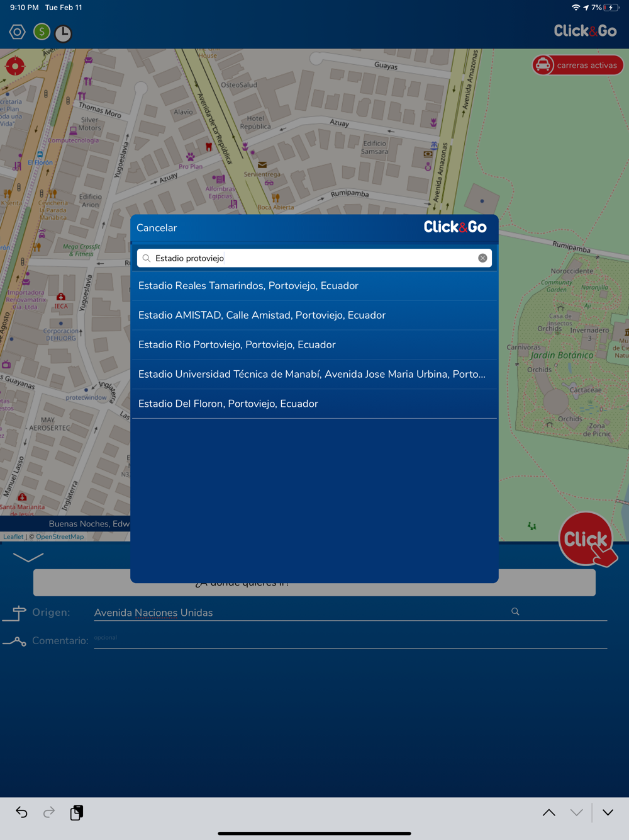The width and height of the screenshot is (629, 840).
Task: Dismiss keyboard with rightmost down chevron
Action: coord(608,812)
